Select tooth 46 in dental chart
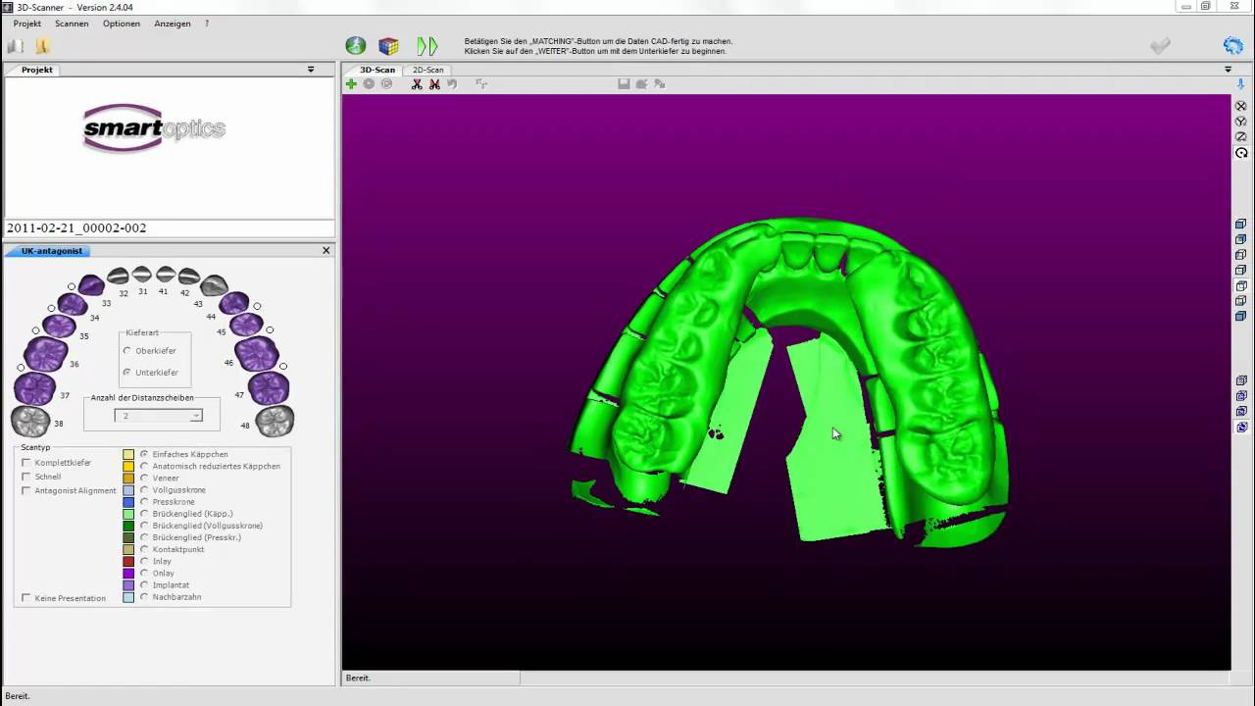1255x706 pixels. 257,354
